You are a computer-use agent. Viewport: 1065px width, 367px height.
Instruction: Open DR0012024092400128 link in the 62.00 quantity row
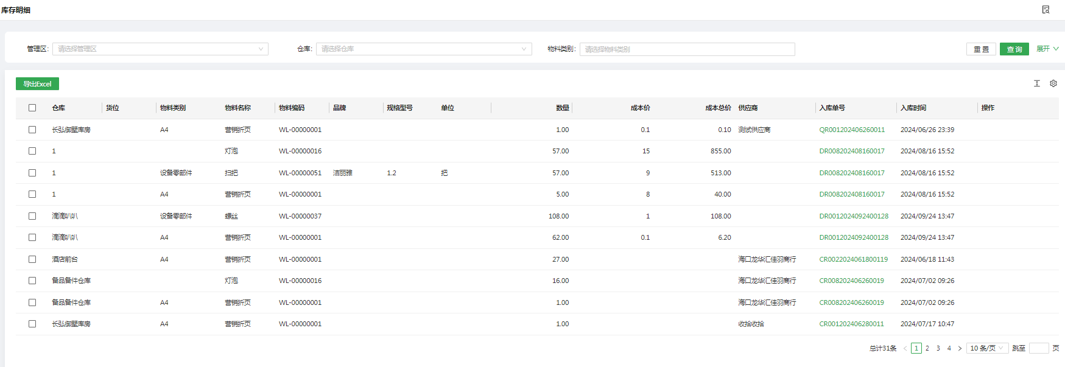[854, 237]
